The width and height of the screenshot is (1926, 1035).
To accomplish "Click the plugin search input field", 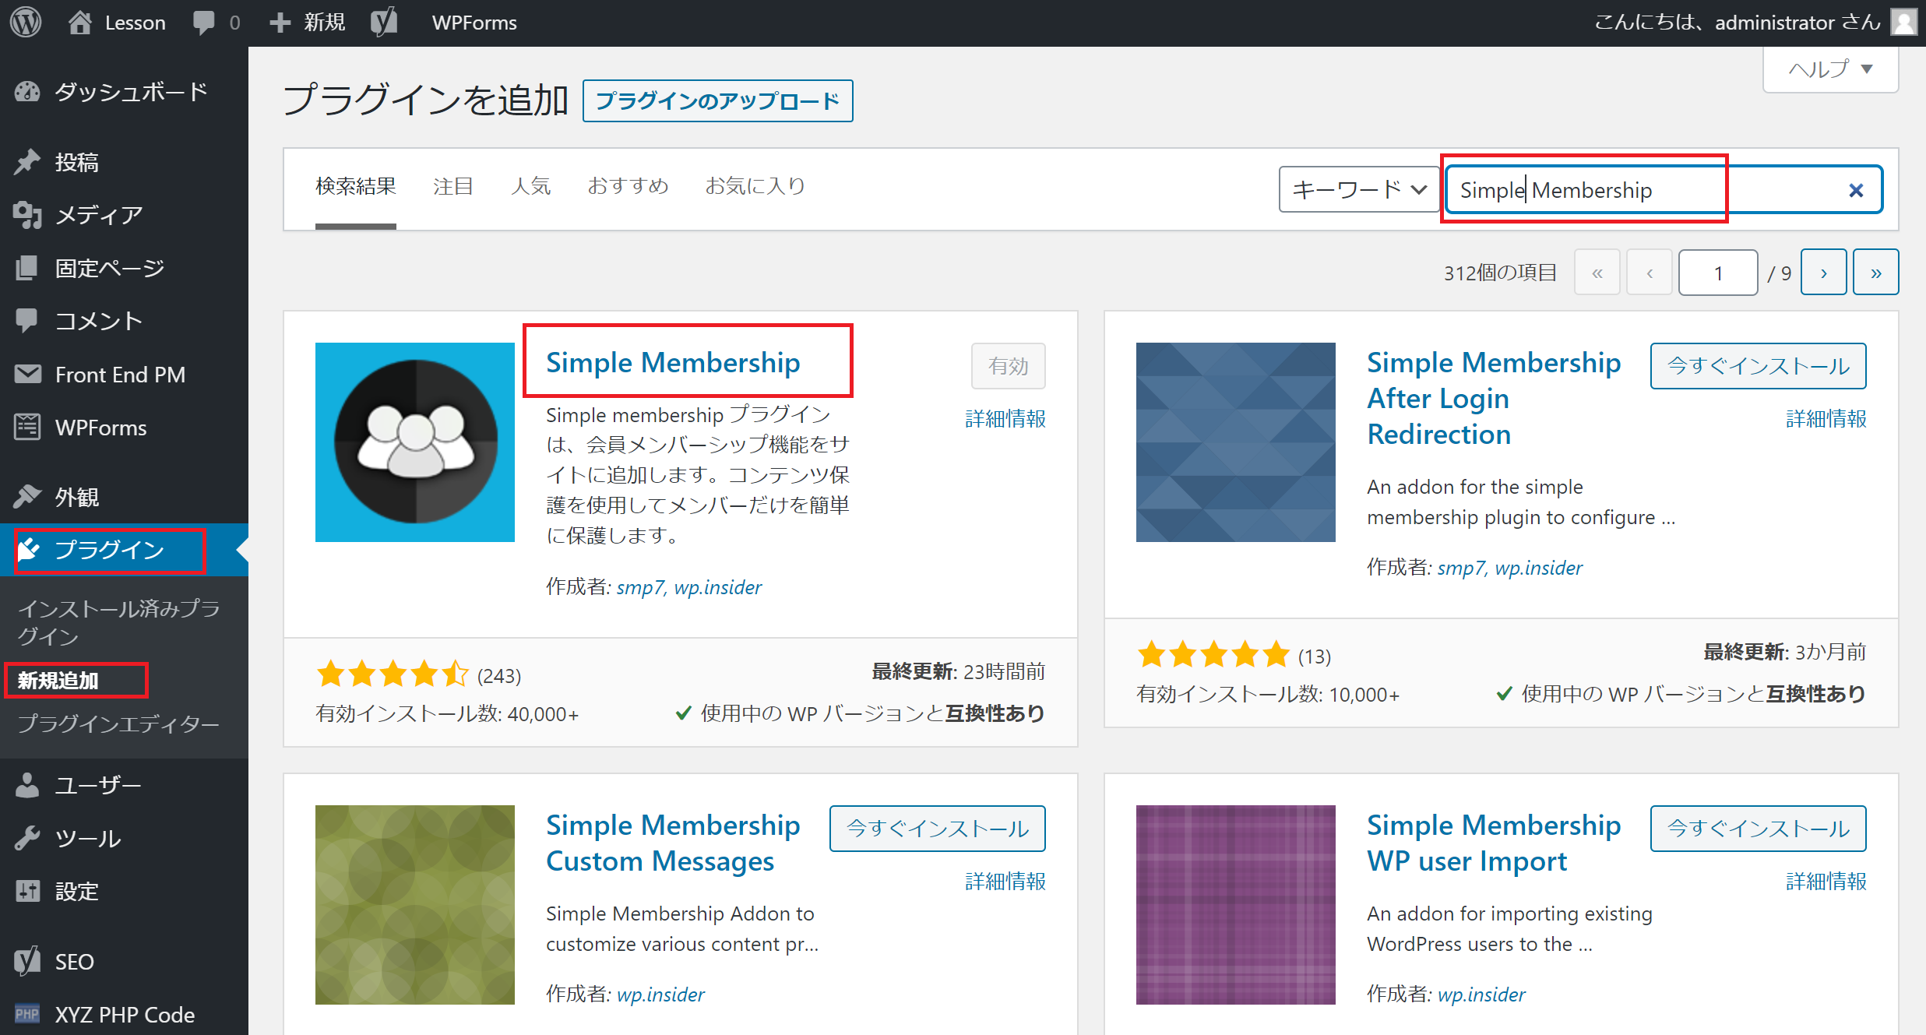I will point(1643,190).
